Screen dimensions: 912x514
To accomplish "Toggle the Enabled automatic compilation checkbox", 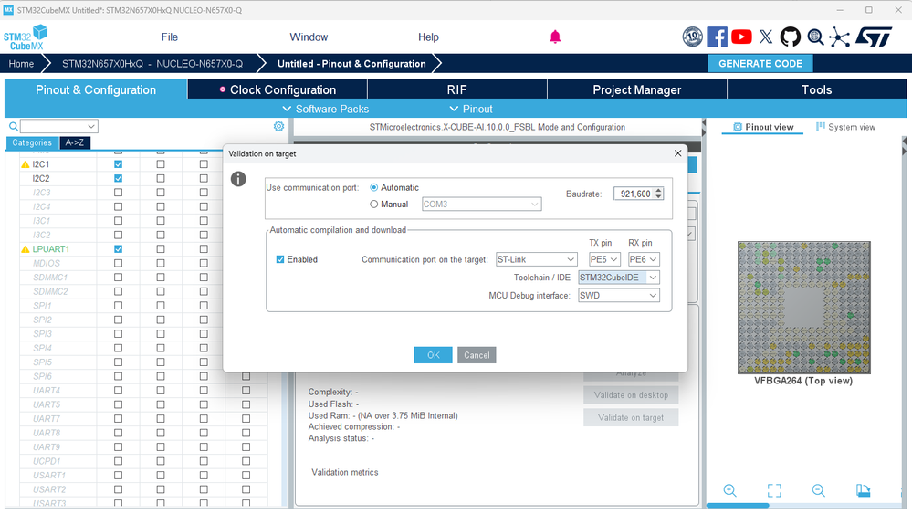I will (280, 259).
